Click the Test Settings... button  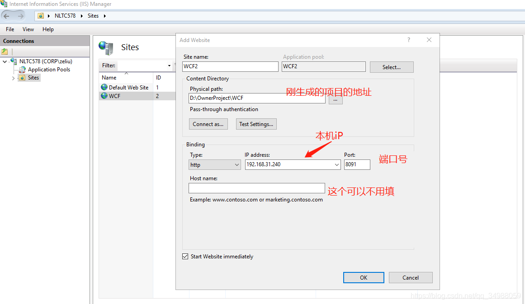coord(256,124)
